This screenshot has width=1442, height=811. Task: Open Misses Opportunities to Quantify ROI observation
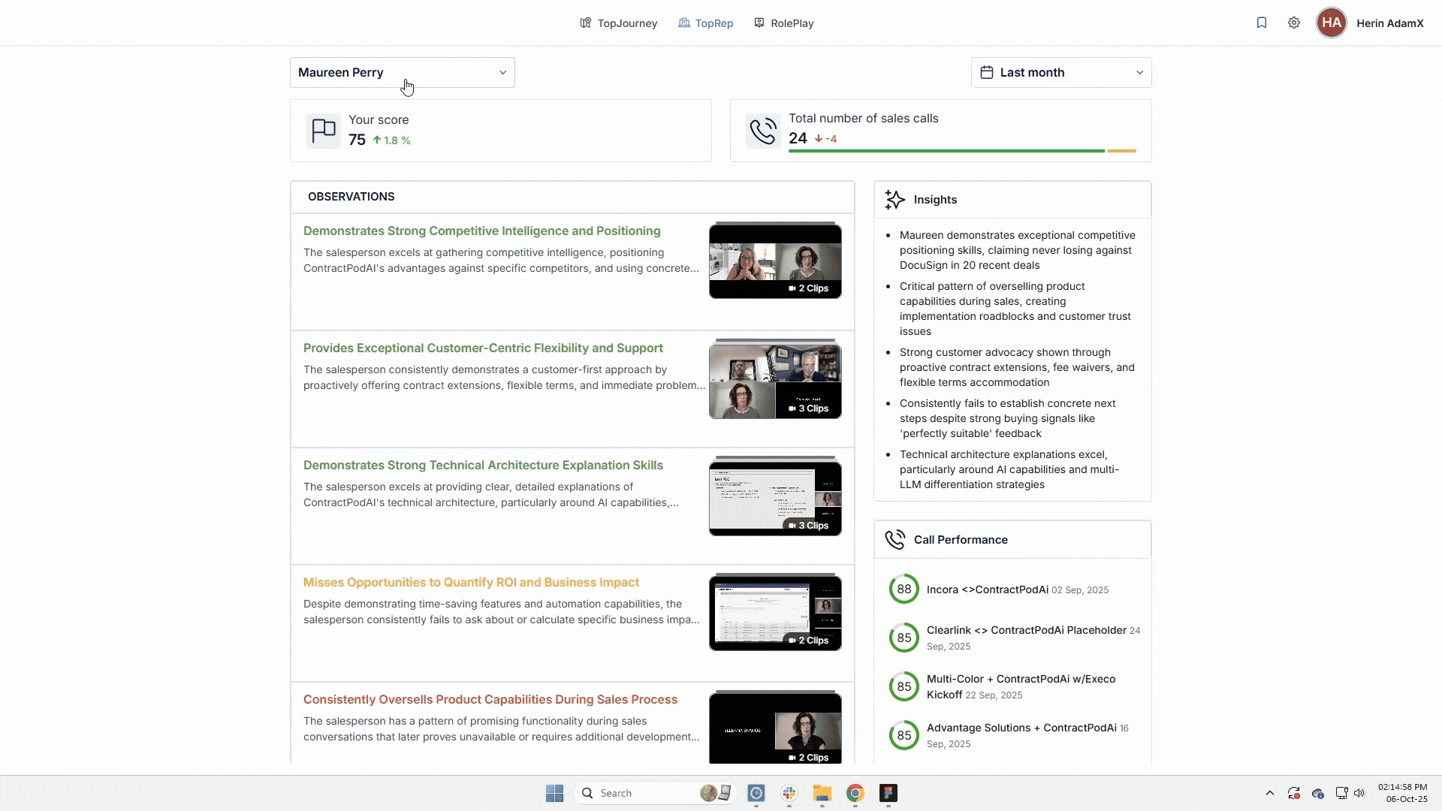coord(471,583)
